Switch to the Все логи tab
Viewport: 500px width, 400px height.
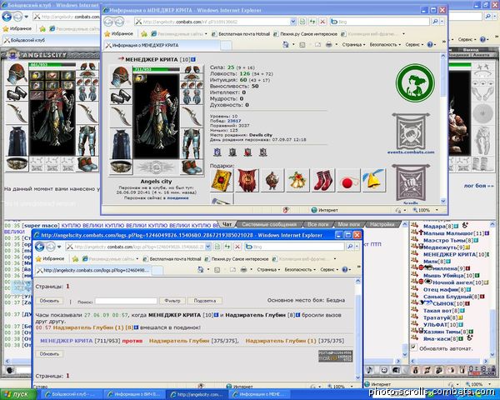pyautogui.click(x=317, y=224)
